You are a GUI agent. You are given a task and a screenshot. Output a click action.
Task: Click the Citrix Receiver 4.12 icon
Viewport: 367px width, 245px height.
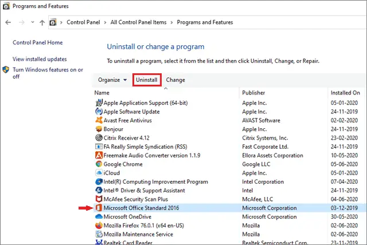click(x=99, y=138)
